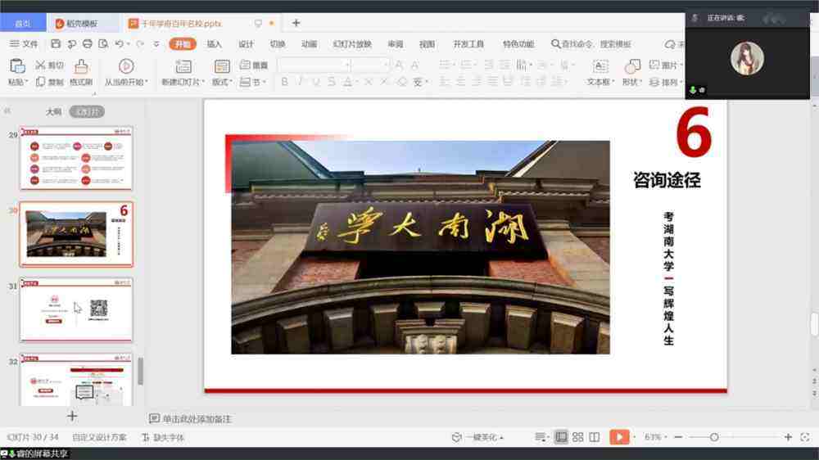This screenshot has width=819, height=460.
Task: Open the Section (节) dropdown
Action: pos(253,82)
